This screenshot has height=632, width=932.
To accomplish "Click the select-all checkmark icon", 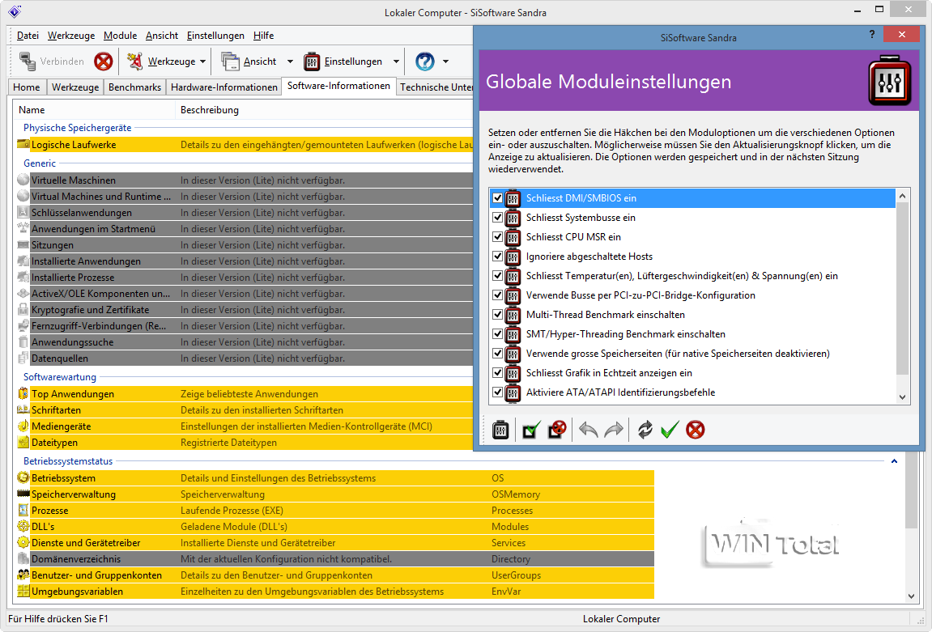I will (531, 430).
